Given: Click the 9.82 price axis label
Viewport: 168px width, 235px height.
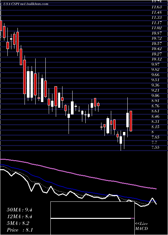Looking at the screenshot, I should click(156, 69).
